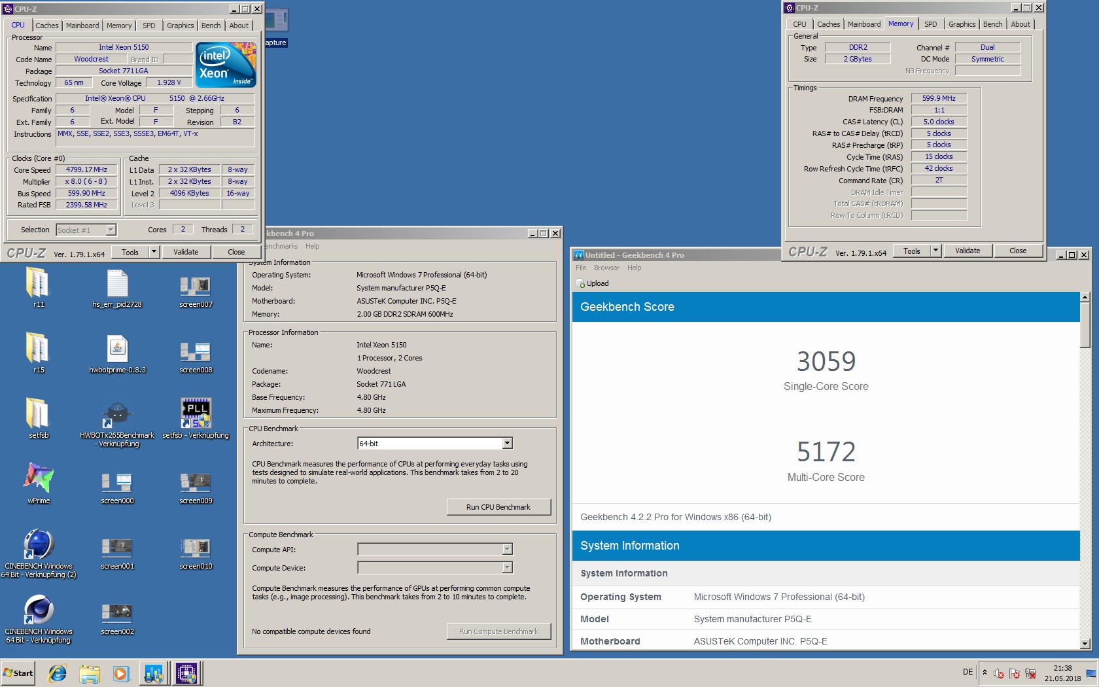
Task: Open Browser menu in Geekbench results window
Action: [606, 268]
